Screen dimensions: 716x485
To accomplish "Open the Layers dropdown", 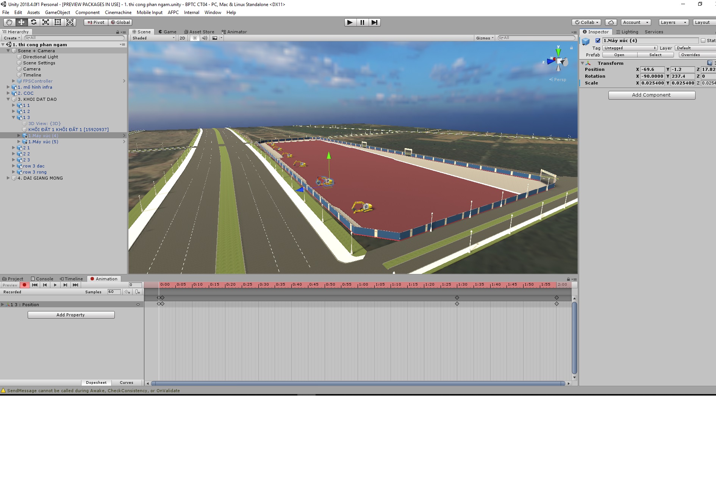I will 674,22.
